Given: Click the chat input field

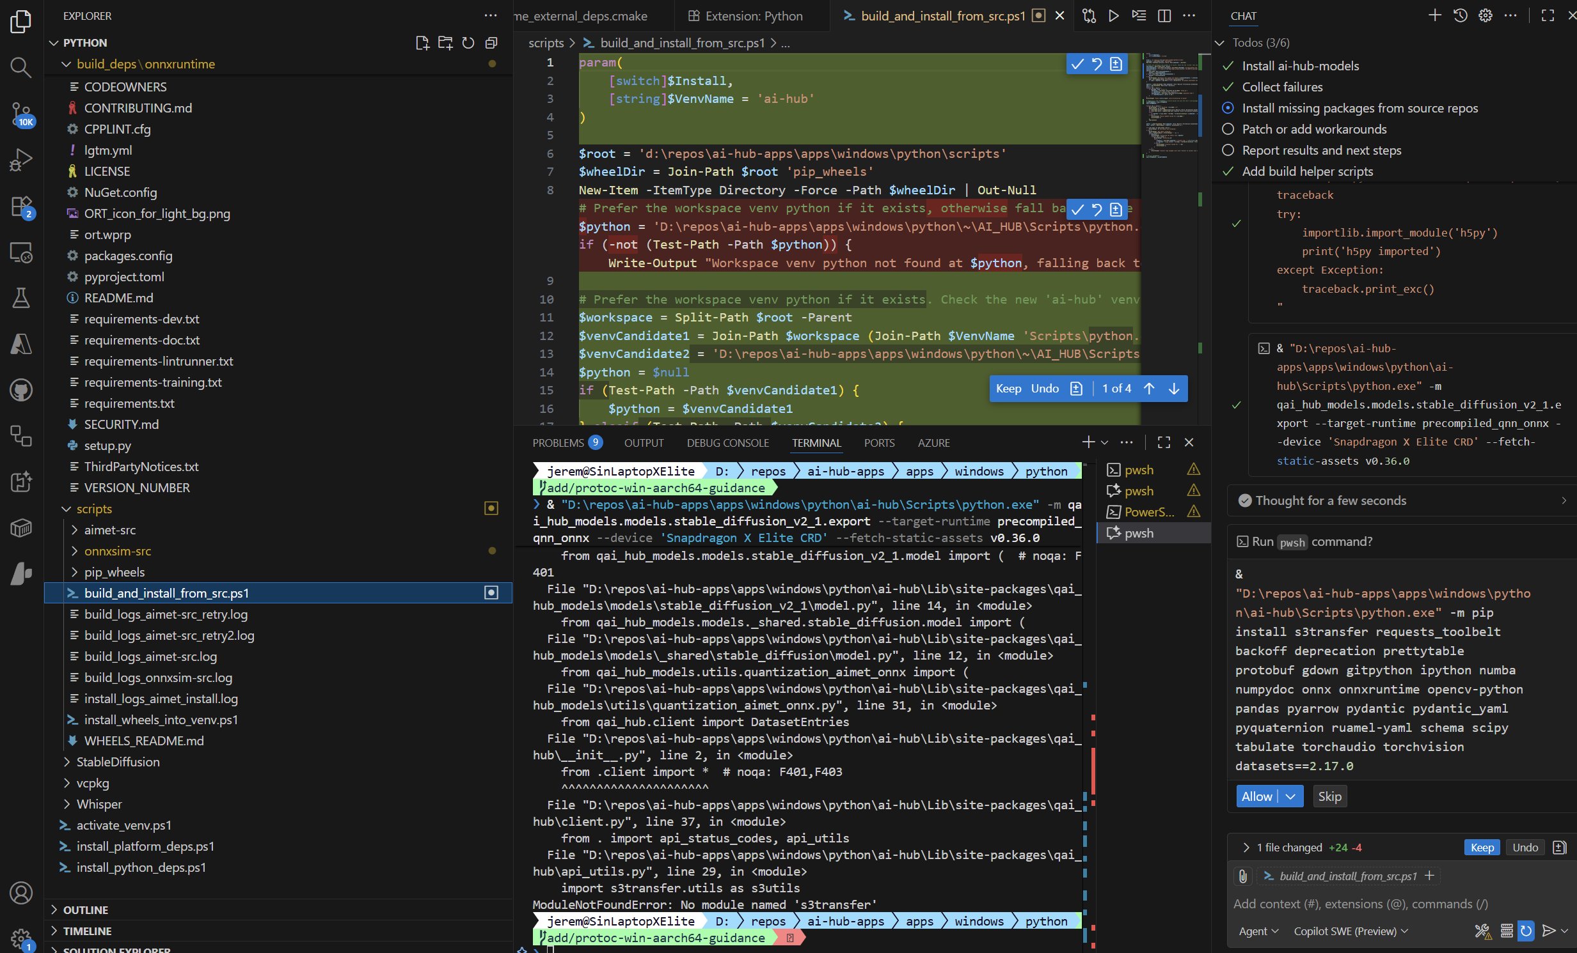Looking at the screenshot, I should [1376, 904].
